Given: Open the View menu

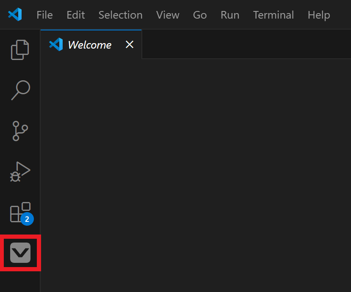Looking at the screenshot, I should click(x=168, y=15).
